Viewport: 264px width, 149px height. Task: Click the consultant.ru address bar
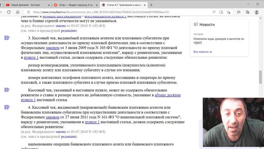coord(101,12)
